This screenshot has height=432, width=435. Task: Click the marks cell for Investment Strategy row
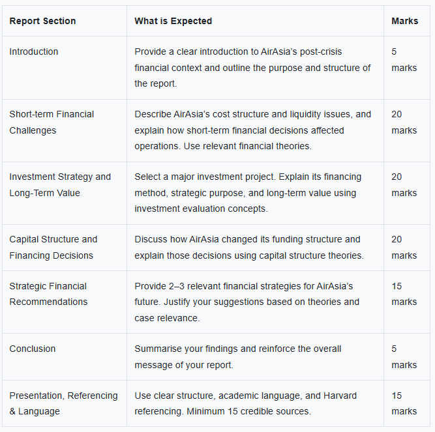tap(404, 185)
